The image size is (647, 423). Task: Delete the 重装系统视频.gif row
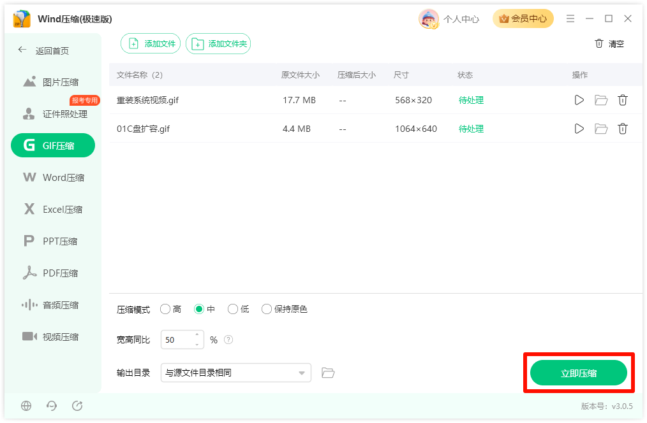623,100
